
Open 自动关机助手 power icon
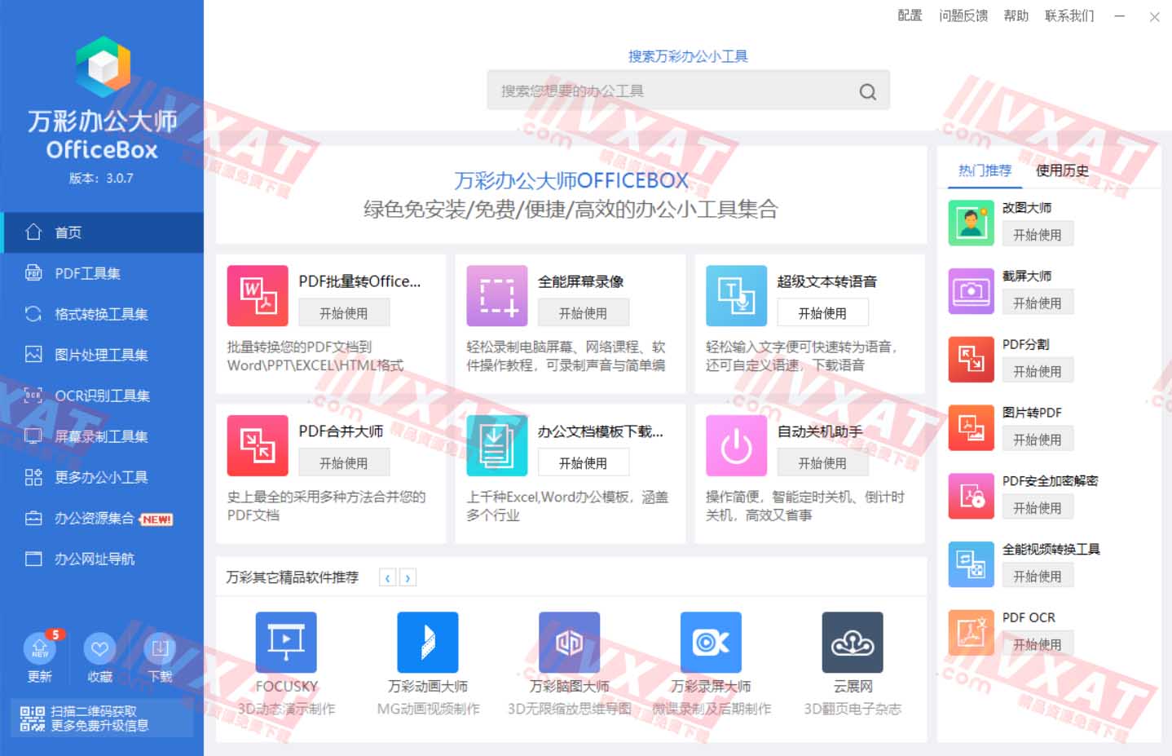(x=735, y=445)
